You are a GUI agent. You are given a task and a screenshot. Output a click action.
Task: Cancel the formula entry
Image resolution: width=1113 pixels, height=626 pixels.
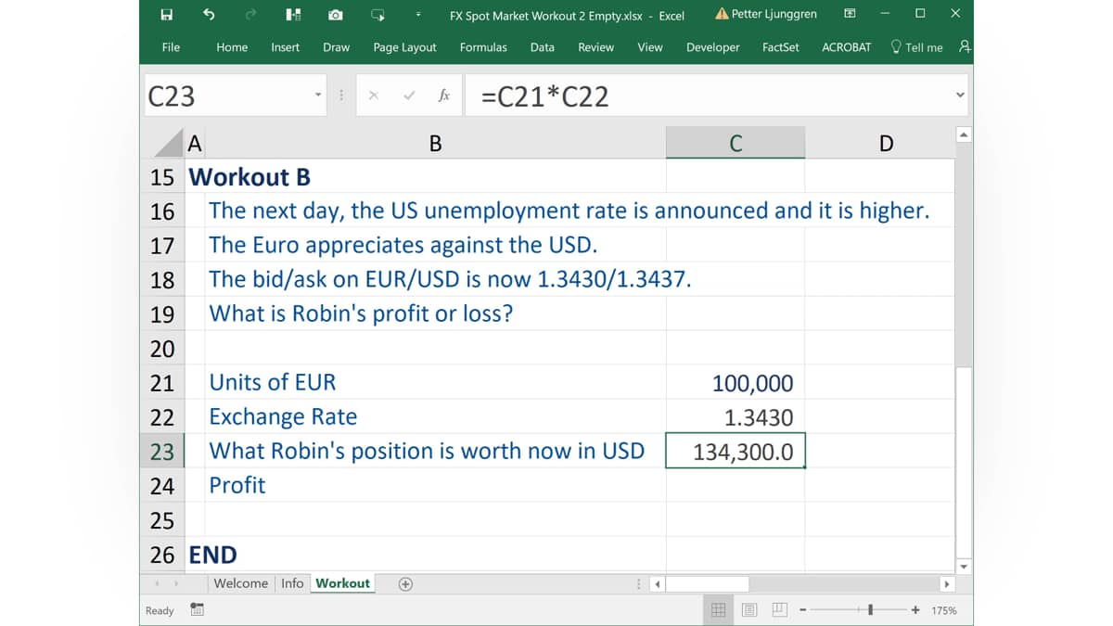(374, 96)
